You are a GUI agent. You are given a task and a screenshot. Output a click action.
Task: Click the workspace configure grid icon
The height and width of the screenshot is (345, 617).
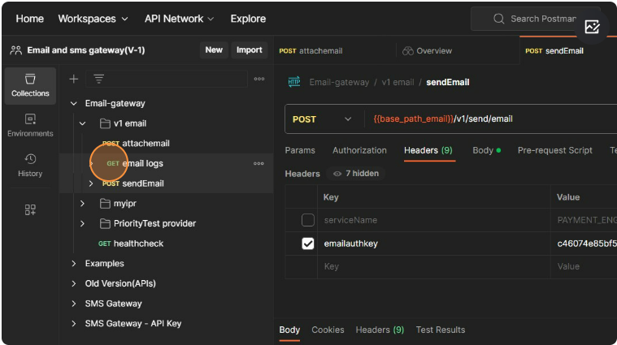[30, 209]
